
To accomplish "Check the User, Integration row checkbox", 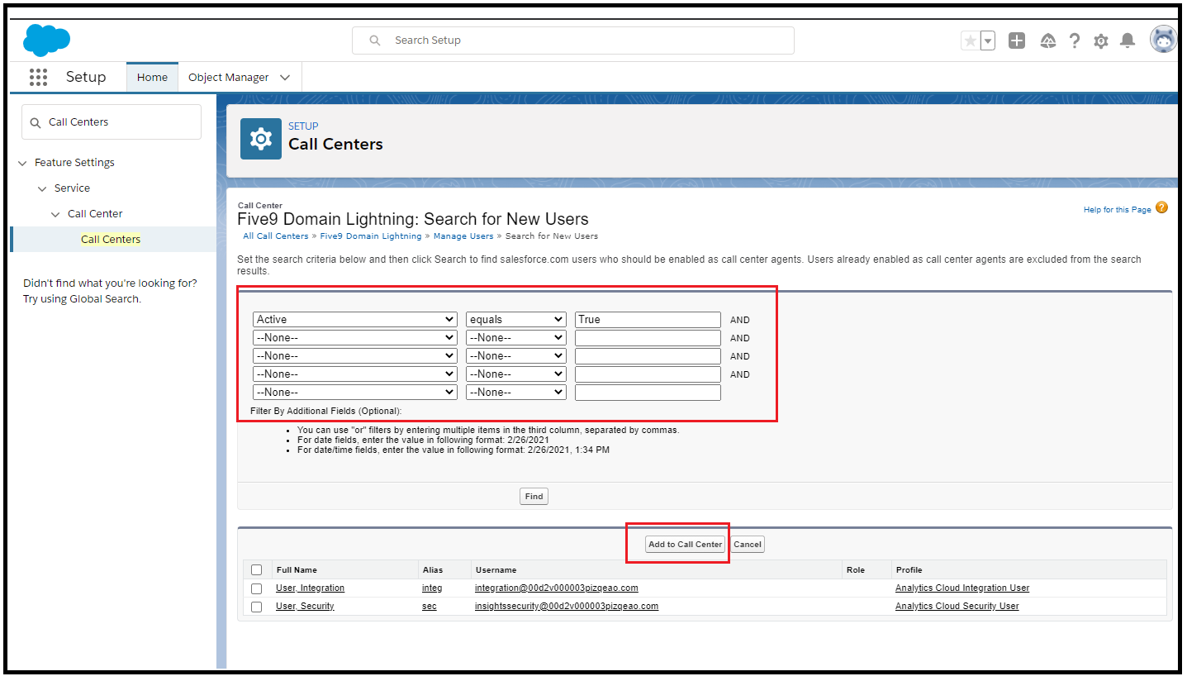I will click(x=257, y=588).
